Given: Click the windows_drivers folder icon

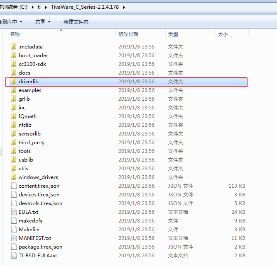Looking at the screenshot, I should [13, 177].
